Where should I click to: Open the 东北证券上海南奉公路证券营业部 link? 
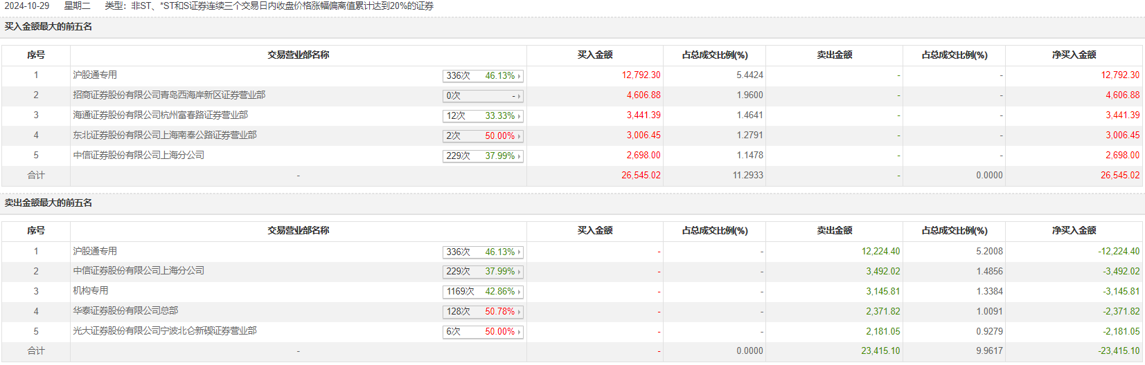pos(165,135)
